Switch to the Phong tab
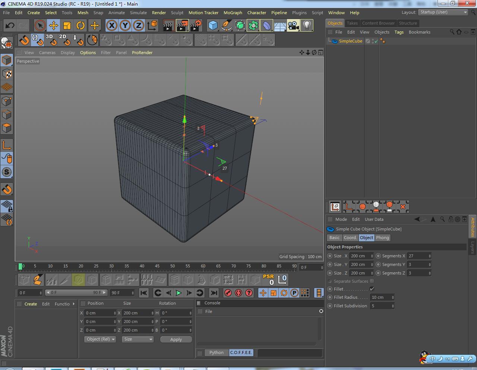 (382, 238)
